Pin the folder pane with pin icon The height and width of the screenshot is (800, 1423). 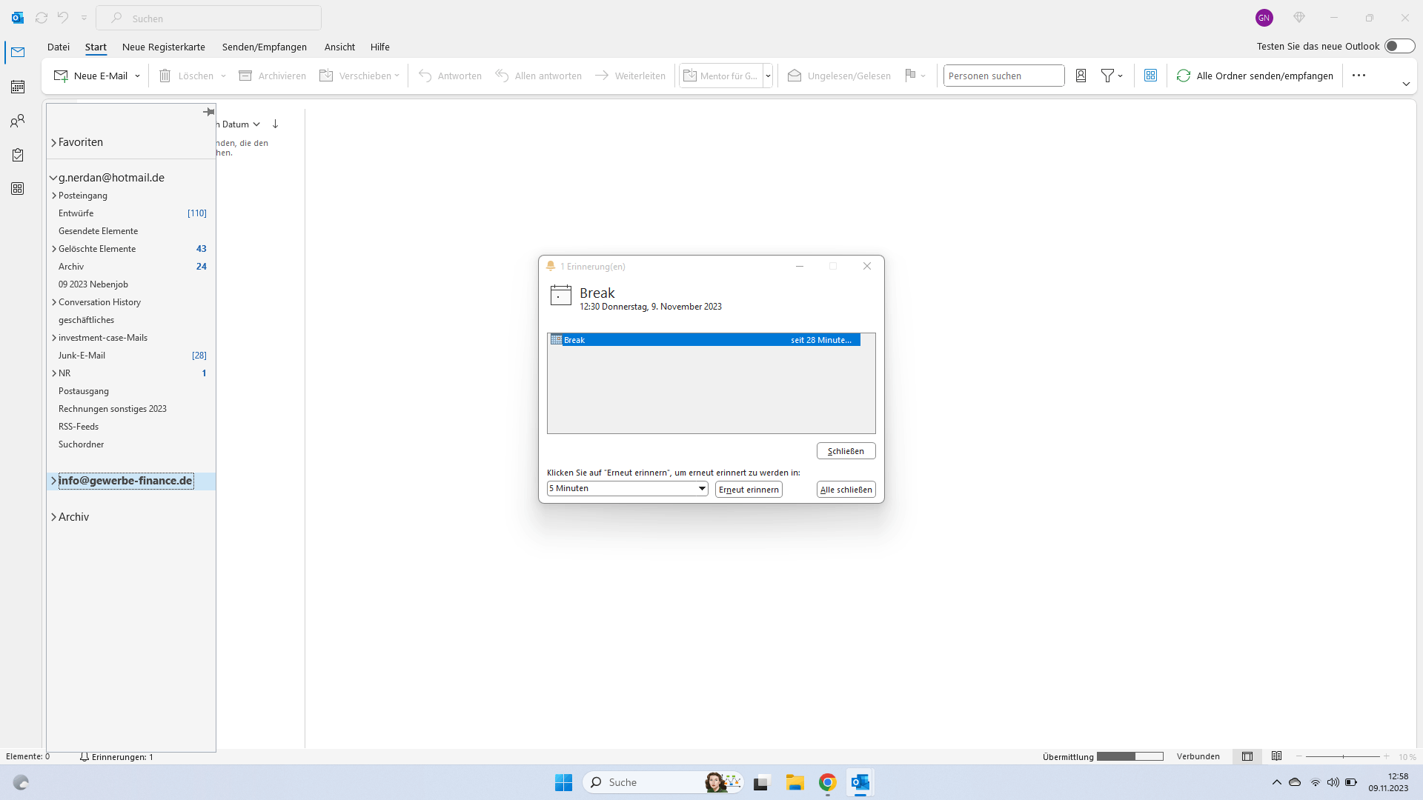pyautogui.click(x=208, y=112)
